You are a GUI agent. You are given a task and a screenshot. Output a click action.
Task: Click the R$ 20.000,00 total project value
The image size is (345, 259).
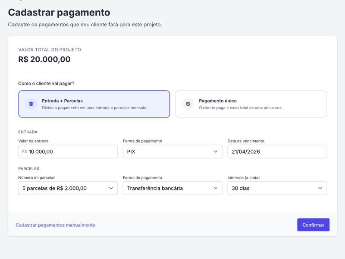(44, 59)
